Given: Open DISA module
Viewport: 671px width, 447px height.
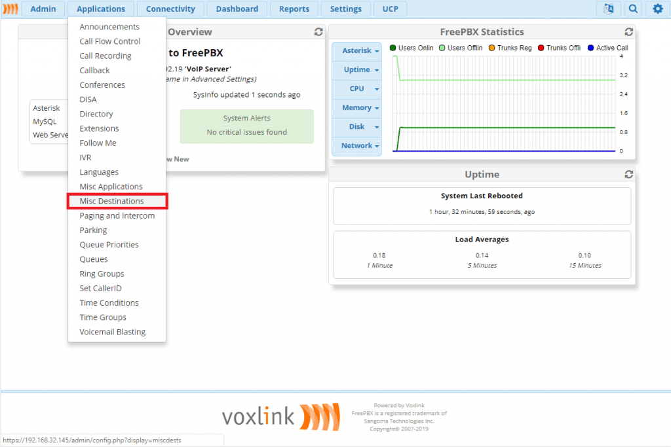Looking at the screenshot, I should coord(117,99).
